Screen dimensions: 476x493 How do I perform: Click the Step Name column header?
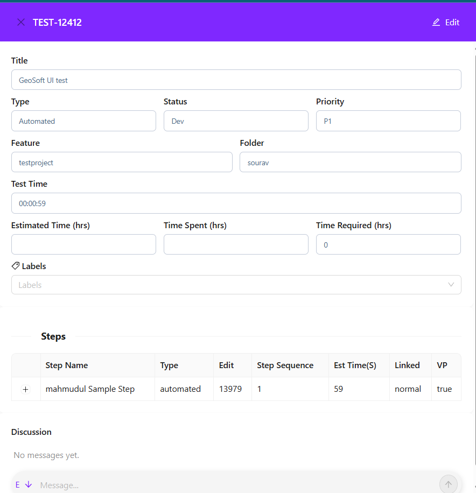(67, 365)
